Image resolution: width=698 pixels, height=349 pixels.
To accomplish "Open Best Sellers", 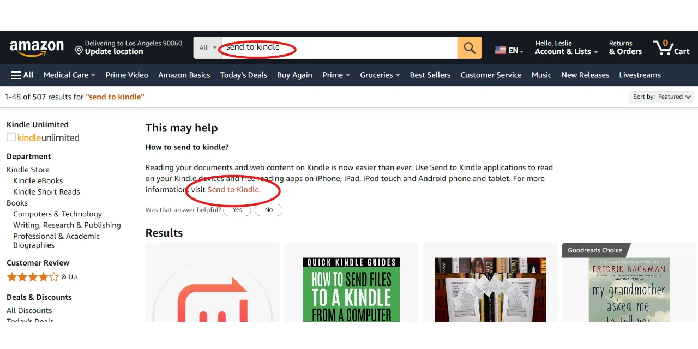I will click(x=430, y=75).
